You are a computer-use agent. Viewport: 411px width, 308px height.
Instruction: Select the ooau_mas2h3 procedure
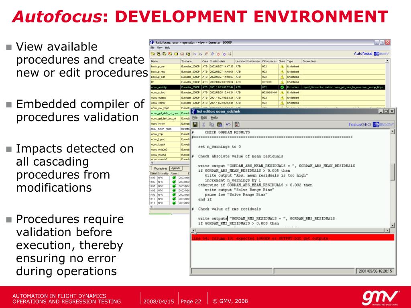(159, 150)
